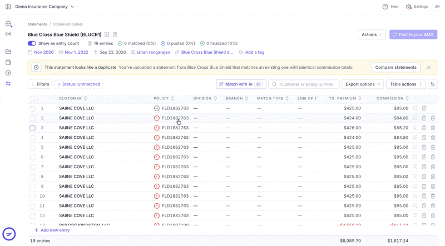Viewport: 445px width, 246px height.
Task: Click info icon in duplicate banner
Action: coord(36,67)
